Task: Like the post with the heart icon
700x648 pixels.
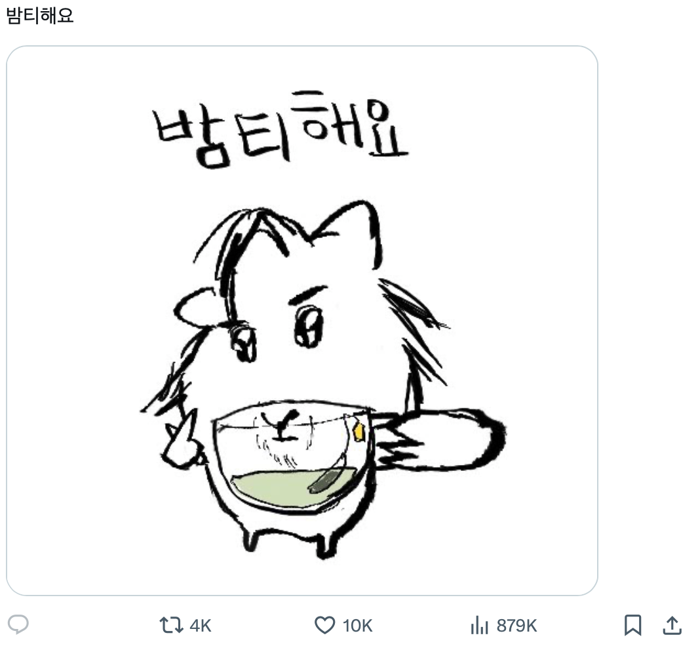Action: (324, 626)
